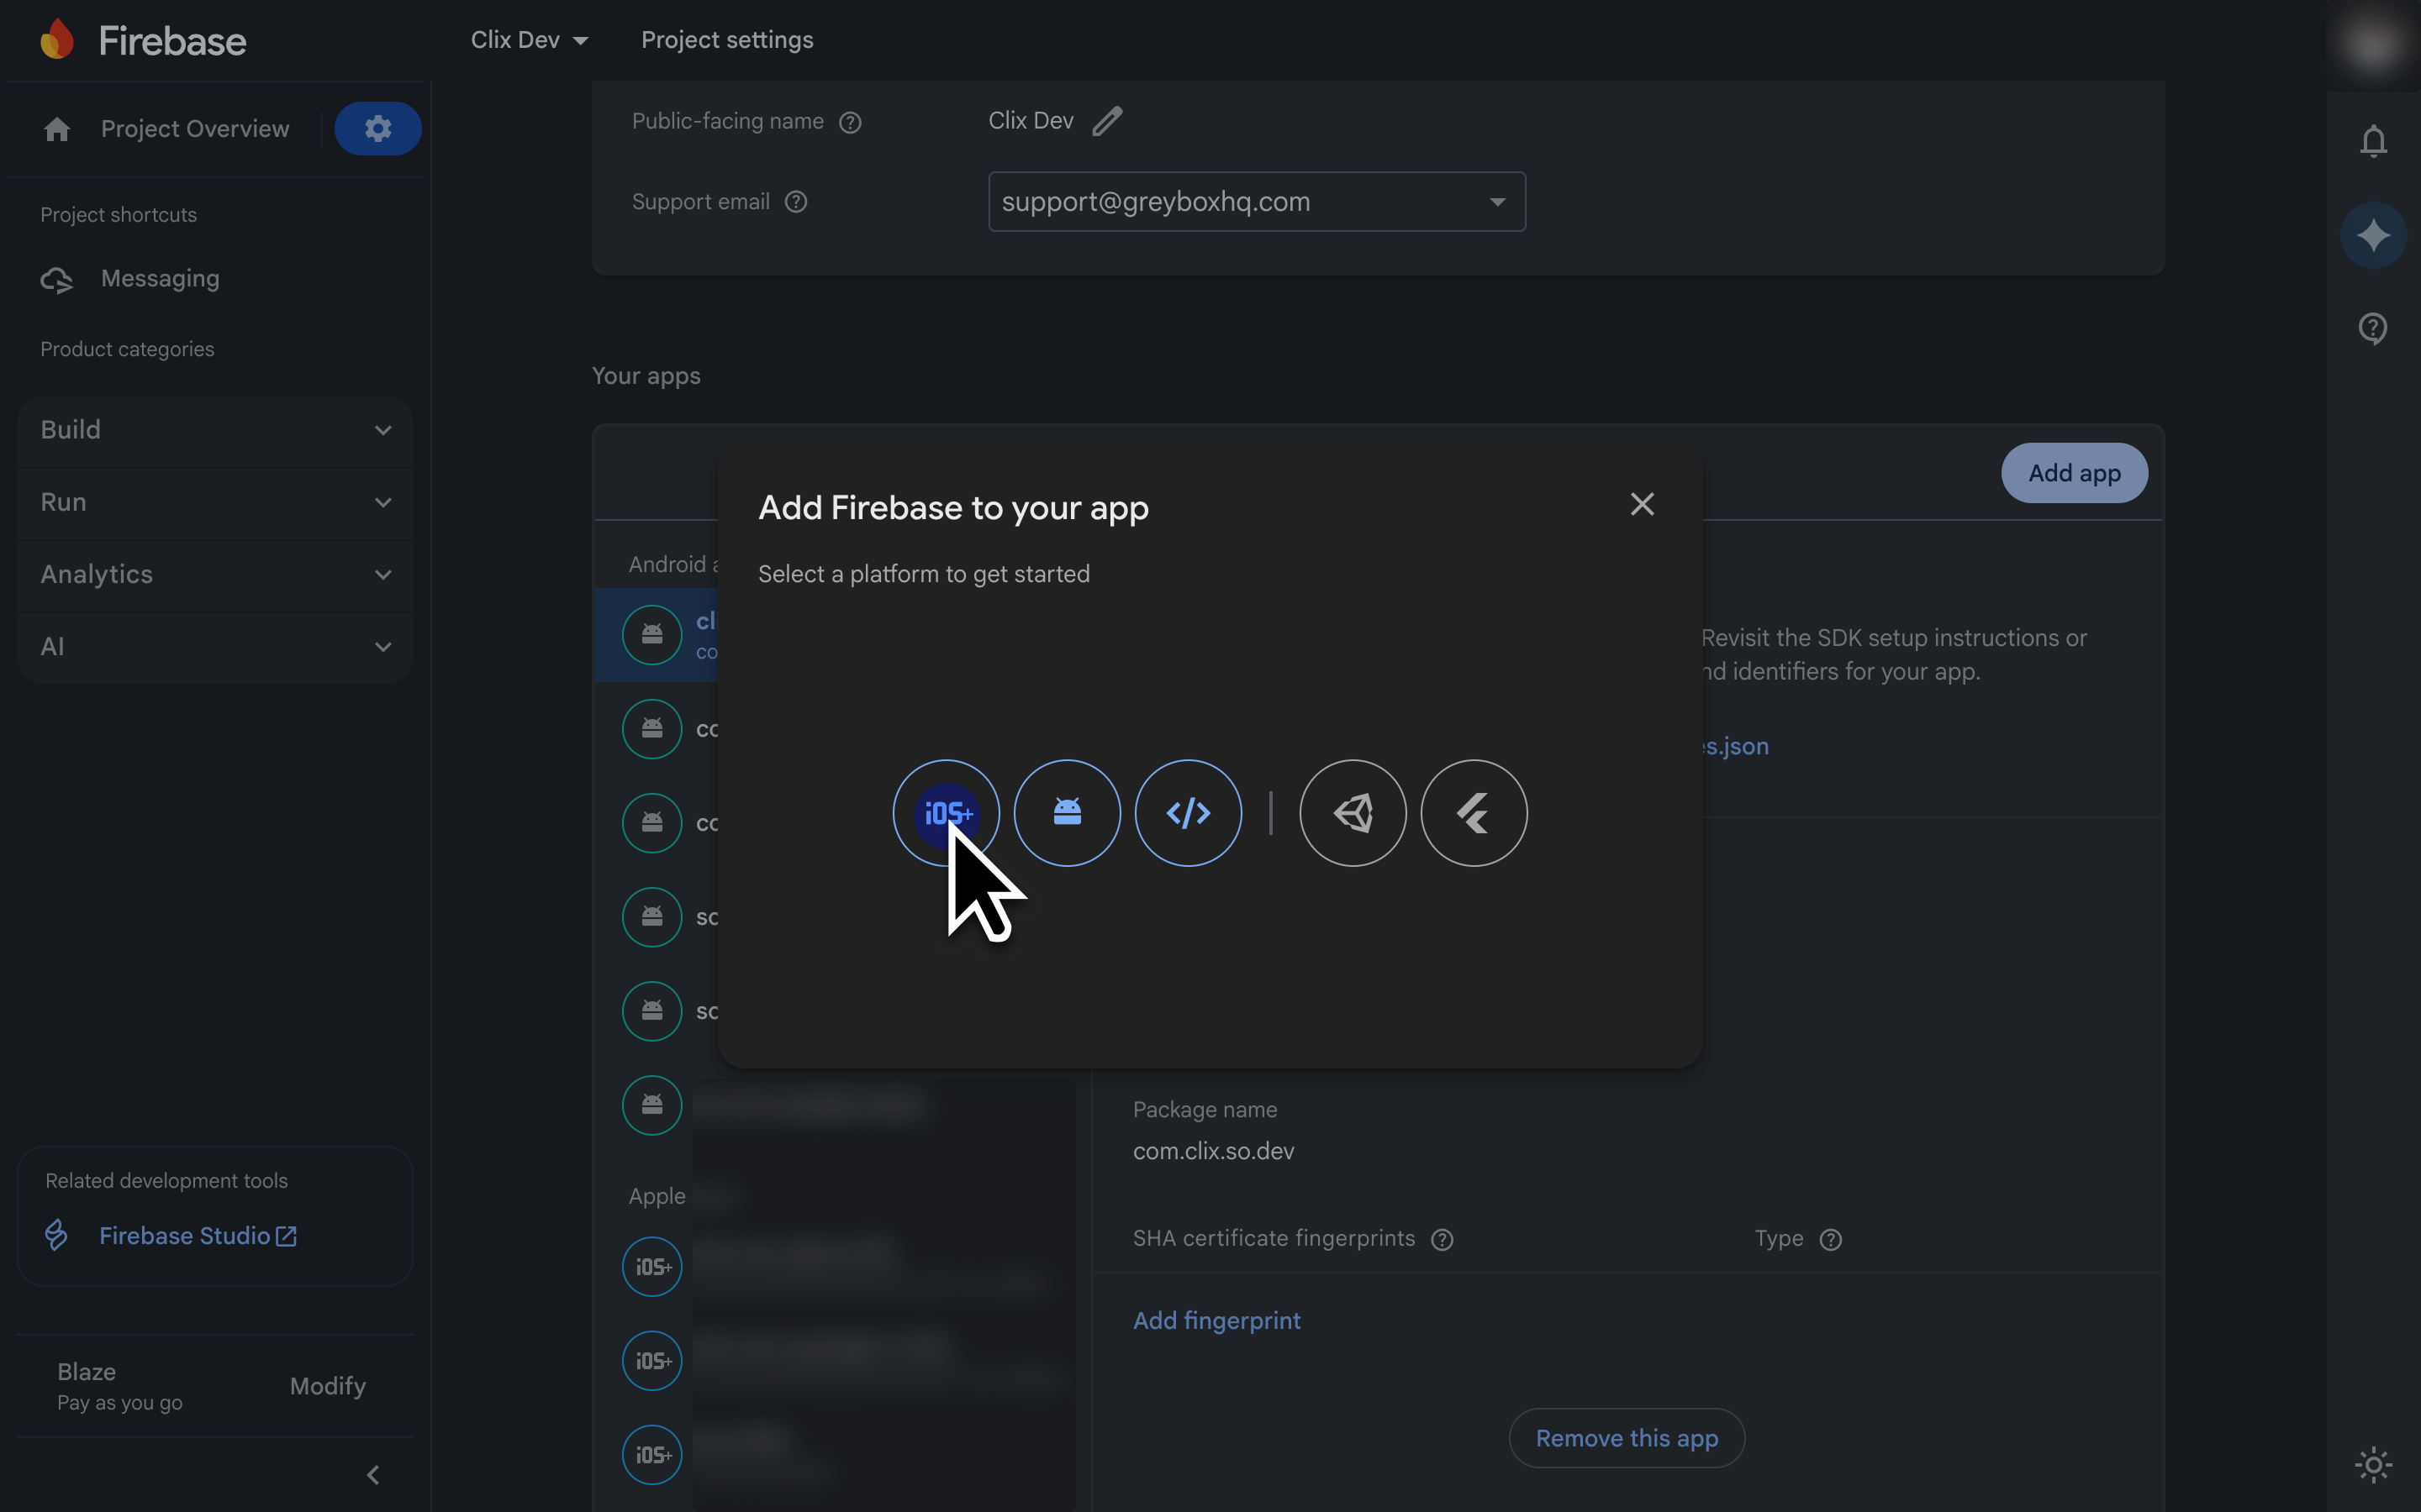The image size is (2421, 1512).
Task: Select the Unity platform icon
Action: tap(1353, 813)
